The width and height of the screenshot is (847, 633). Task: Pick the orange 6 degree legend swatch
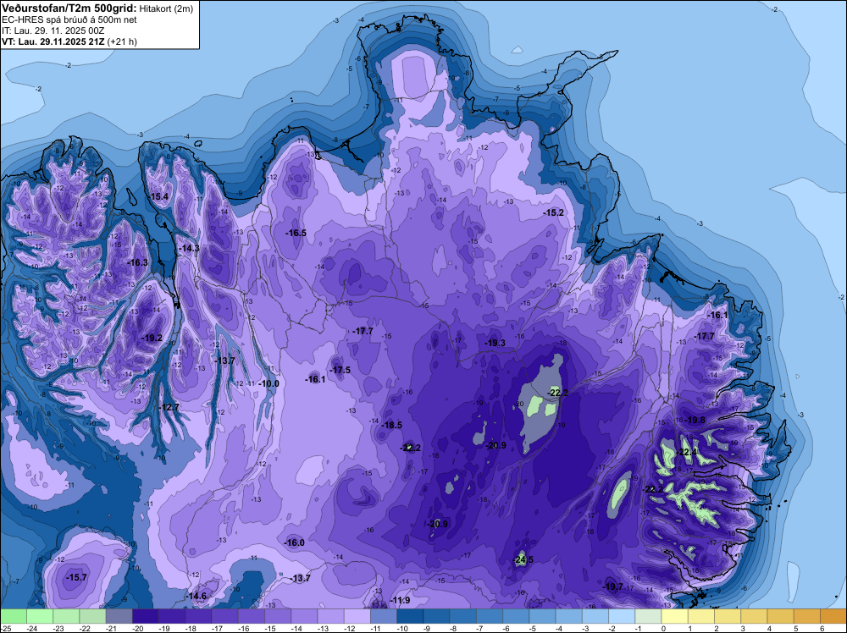click(x=833, y=616)
